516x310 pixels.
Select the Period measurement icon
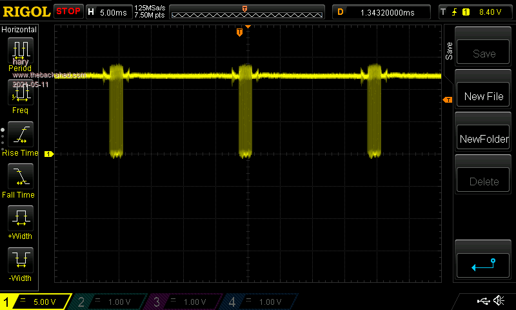[20, 52]
